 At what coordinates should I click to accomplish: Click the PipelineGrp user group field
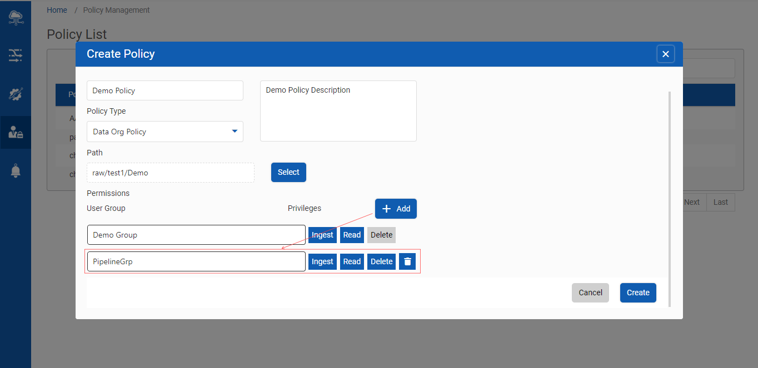point(196,261)
